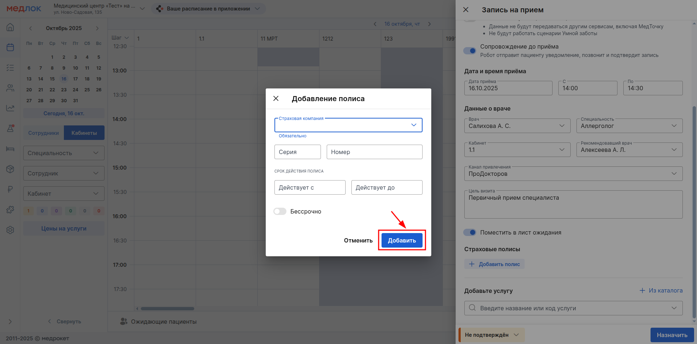
Task: Click the Добавить button
Action: 402,240
